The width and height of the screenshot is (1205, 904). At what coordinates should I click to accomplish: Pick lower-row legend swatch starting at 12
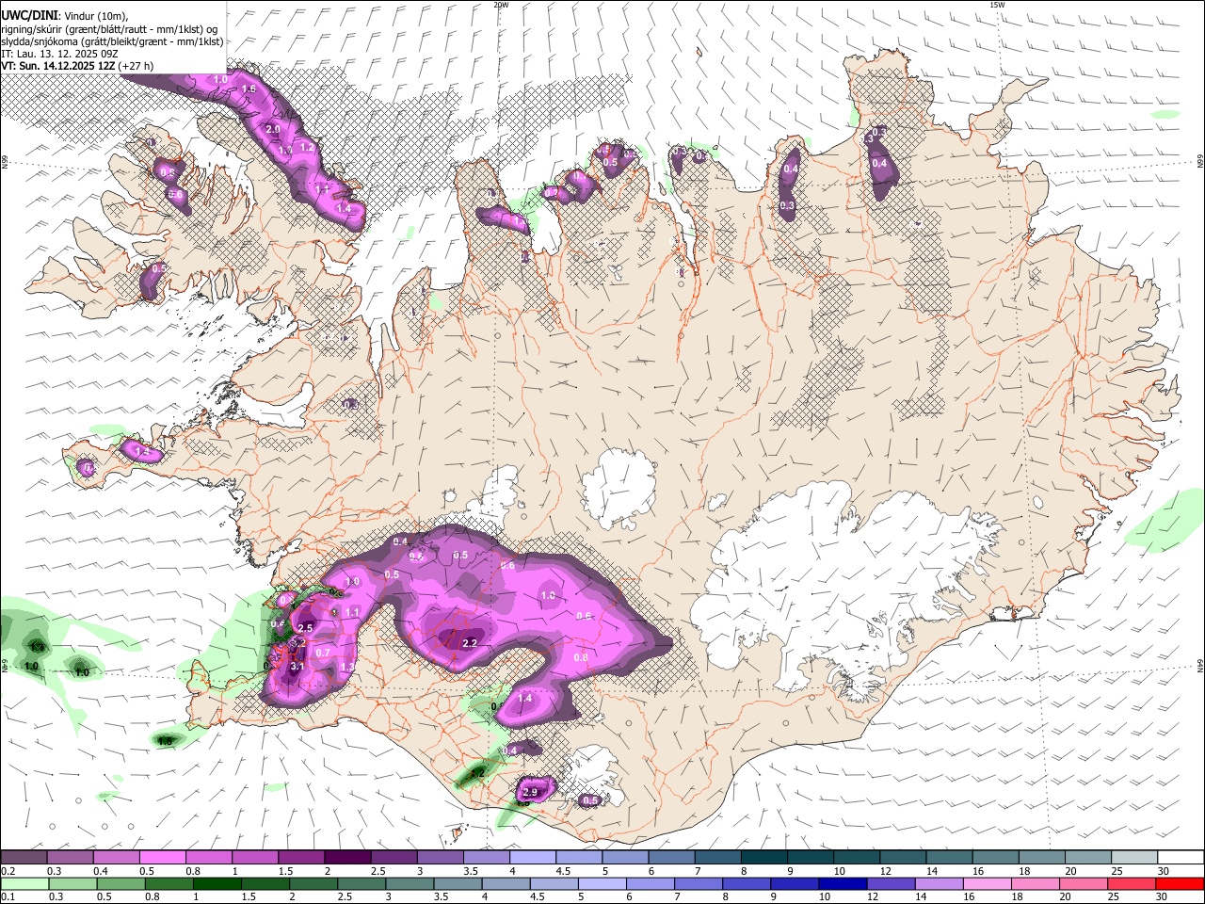tap(891, 884)
